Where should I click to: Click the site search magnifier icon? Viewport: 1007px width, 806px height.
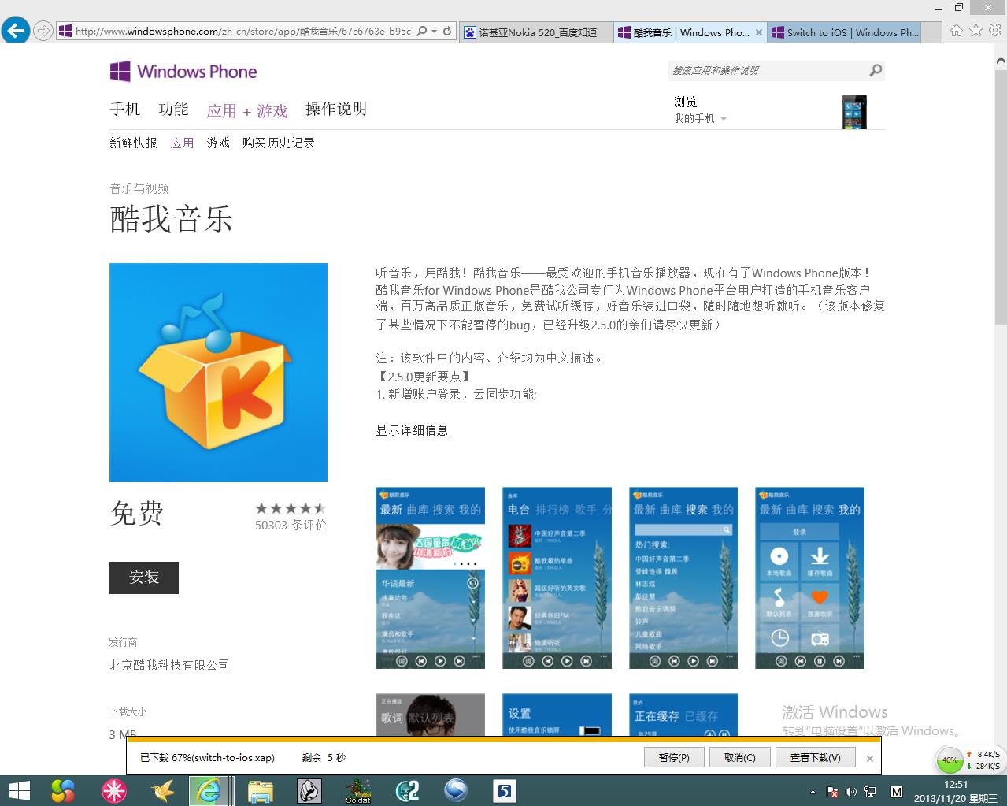tap(876, 71)
